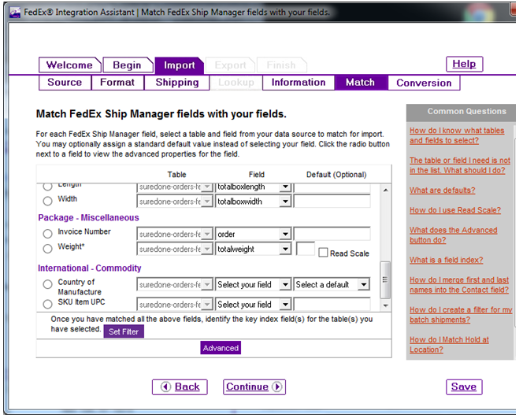Open the SKU Item UPC table dropdown
523x418 pixels.
(207, 305)
